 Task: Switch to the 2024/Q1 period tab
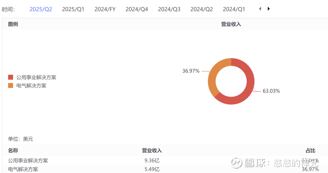pyautogui.click(x=234, y=9)
